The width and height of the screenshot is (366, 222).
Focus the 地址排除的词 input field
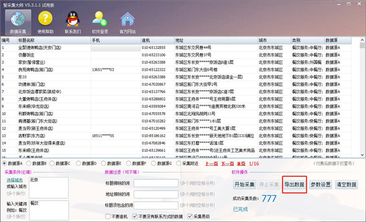pos(156,194)
